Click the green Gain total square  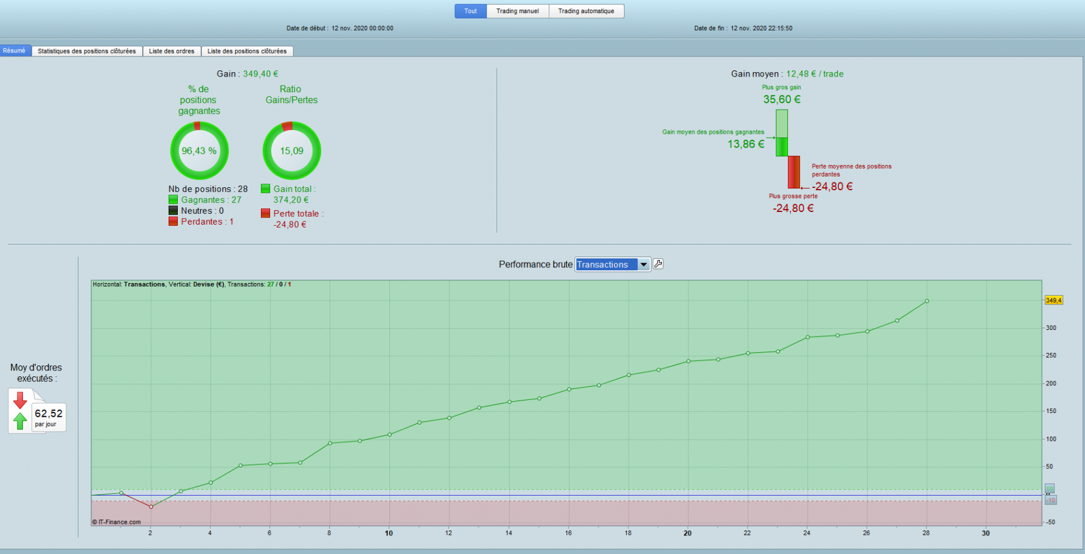point(265,188)
